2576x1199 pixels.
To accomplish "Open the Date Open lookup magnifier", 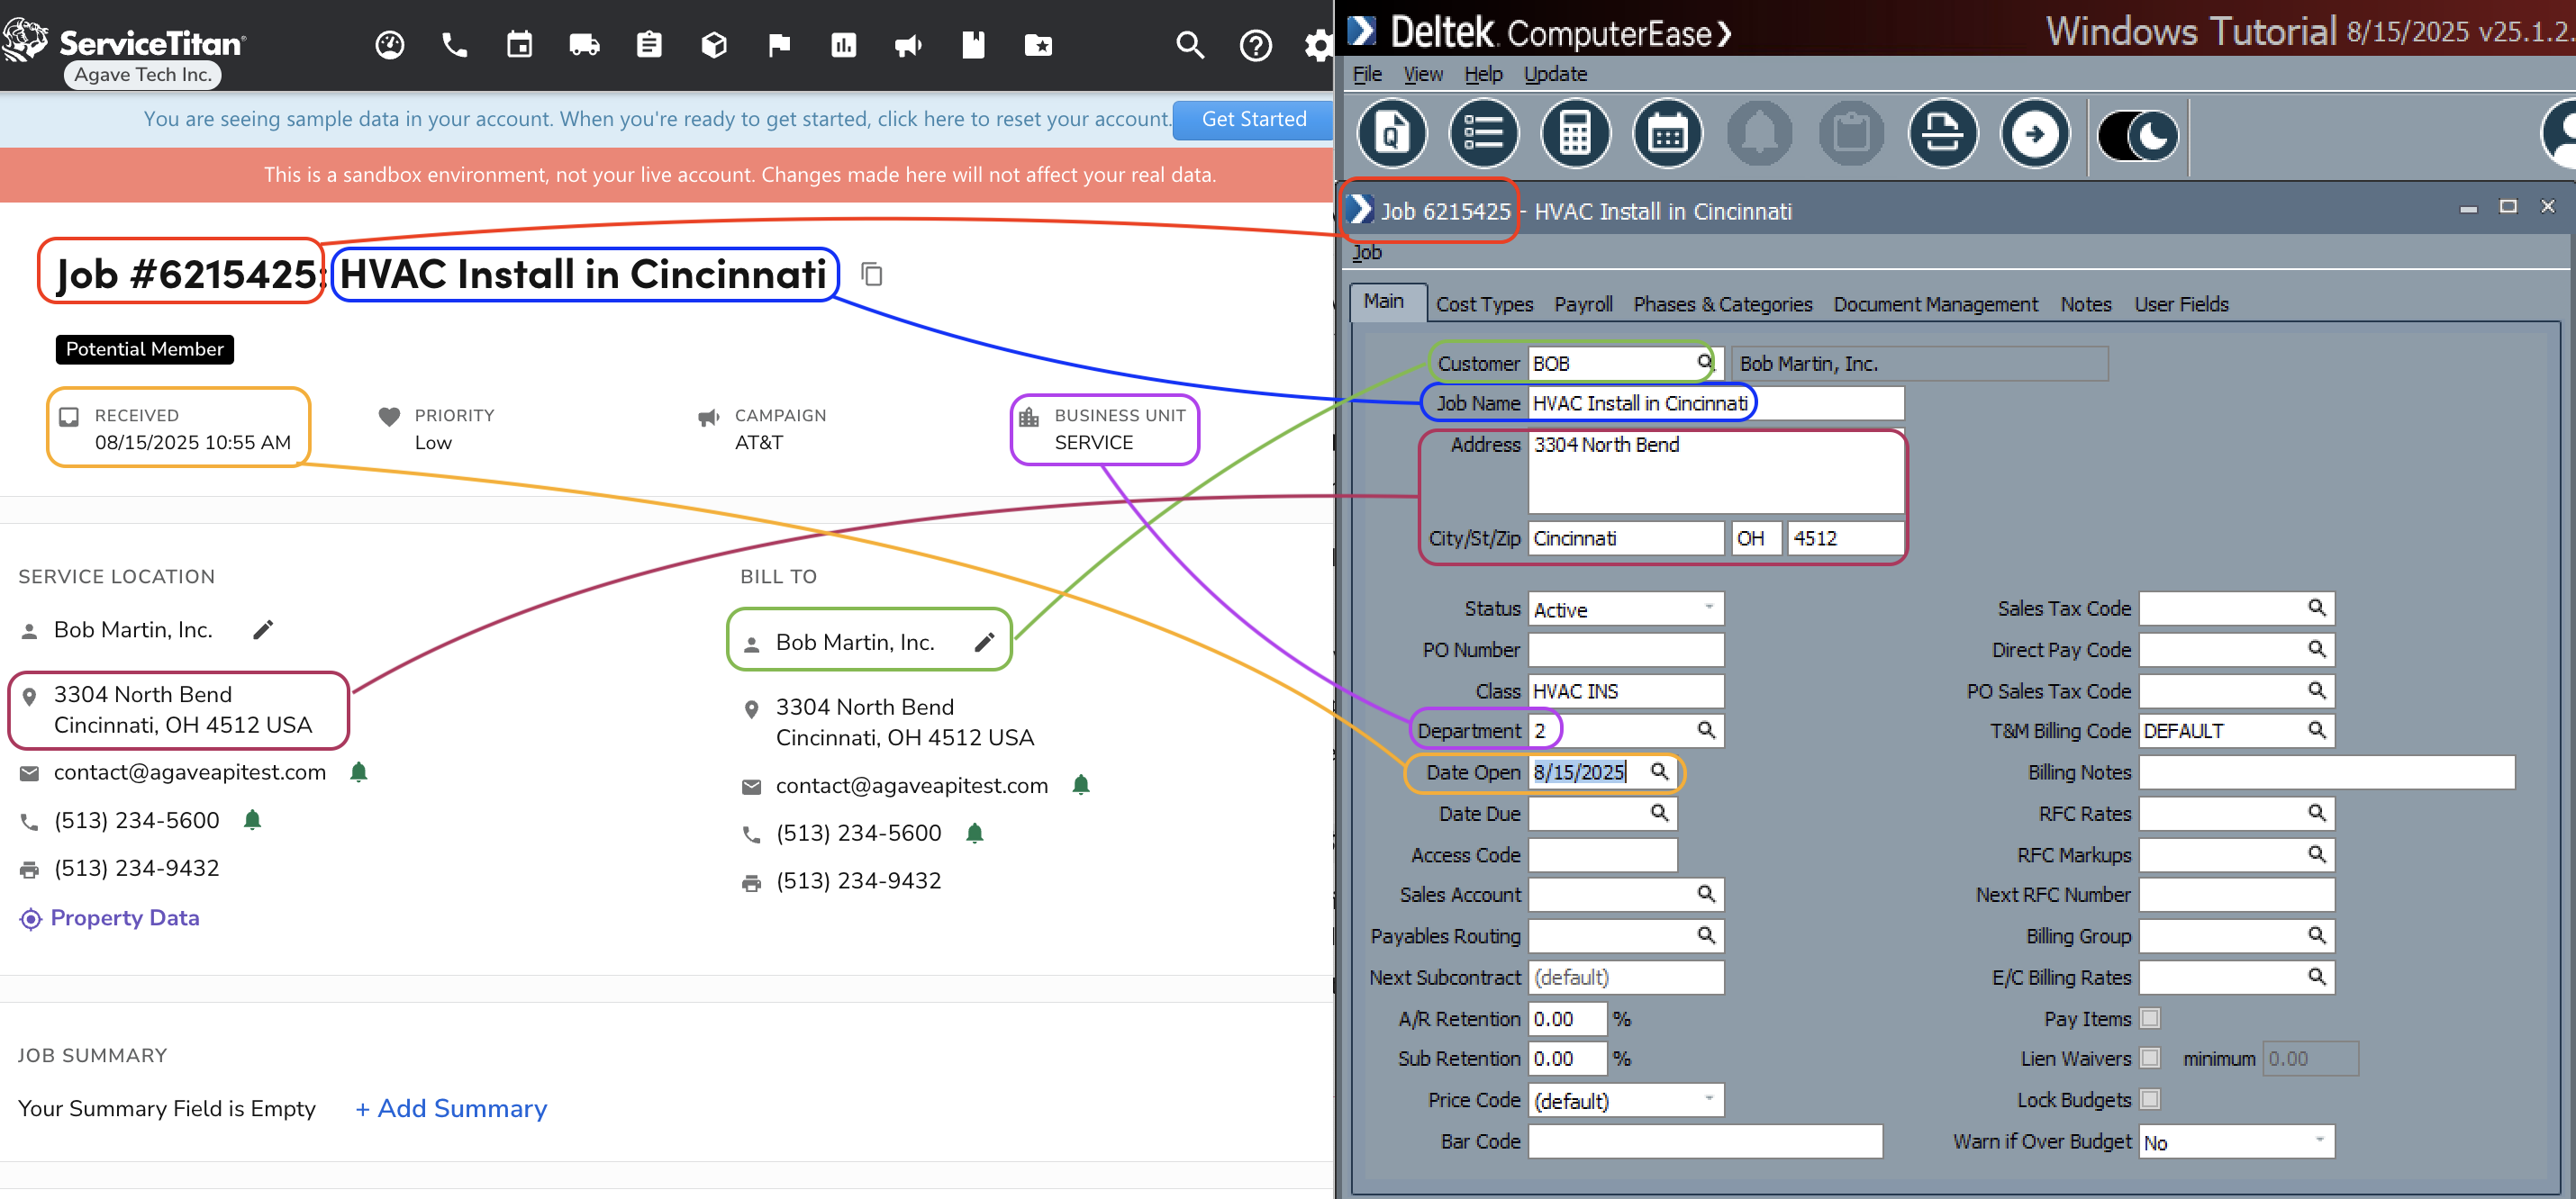I will pos(1659,771).
